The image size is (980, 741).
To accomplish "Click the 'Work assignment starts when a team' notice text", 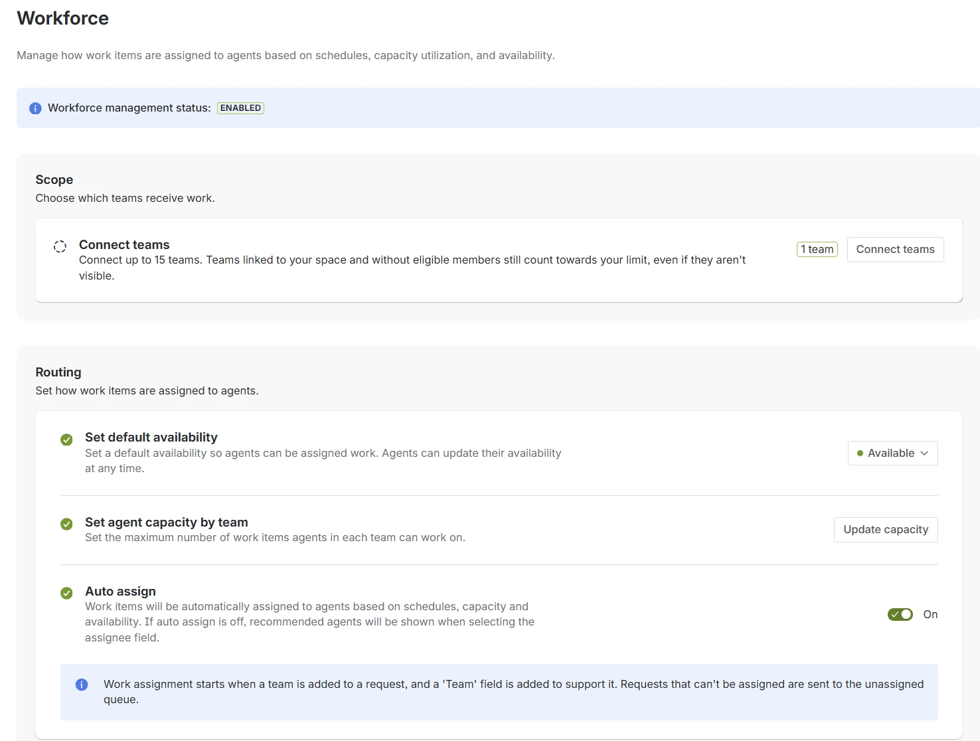I will coord(513,692).
